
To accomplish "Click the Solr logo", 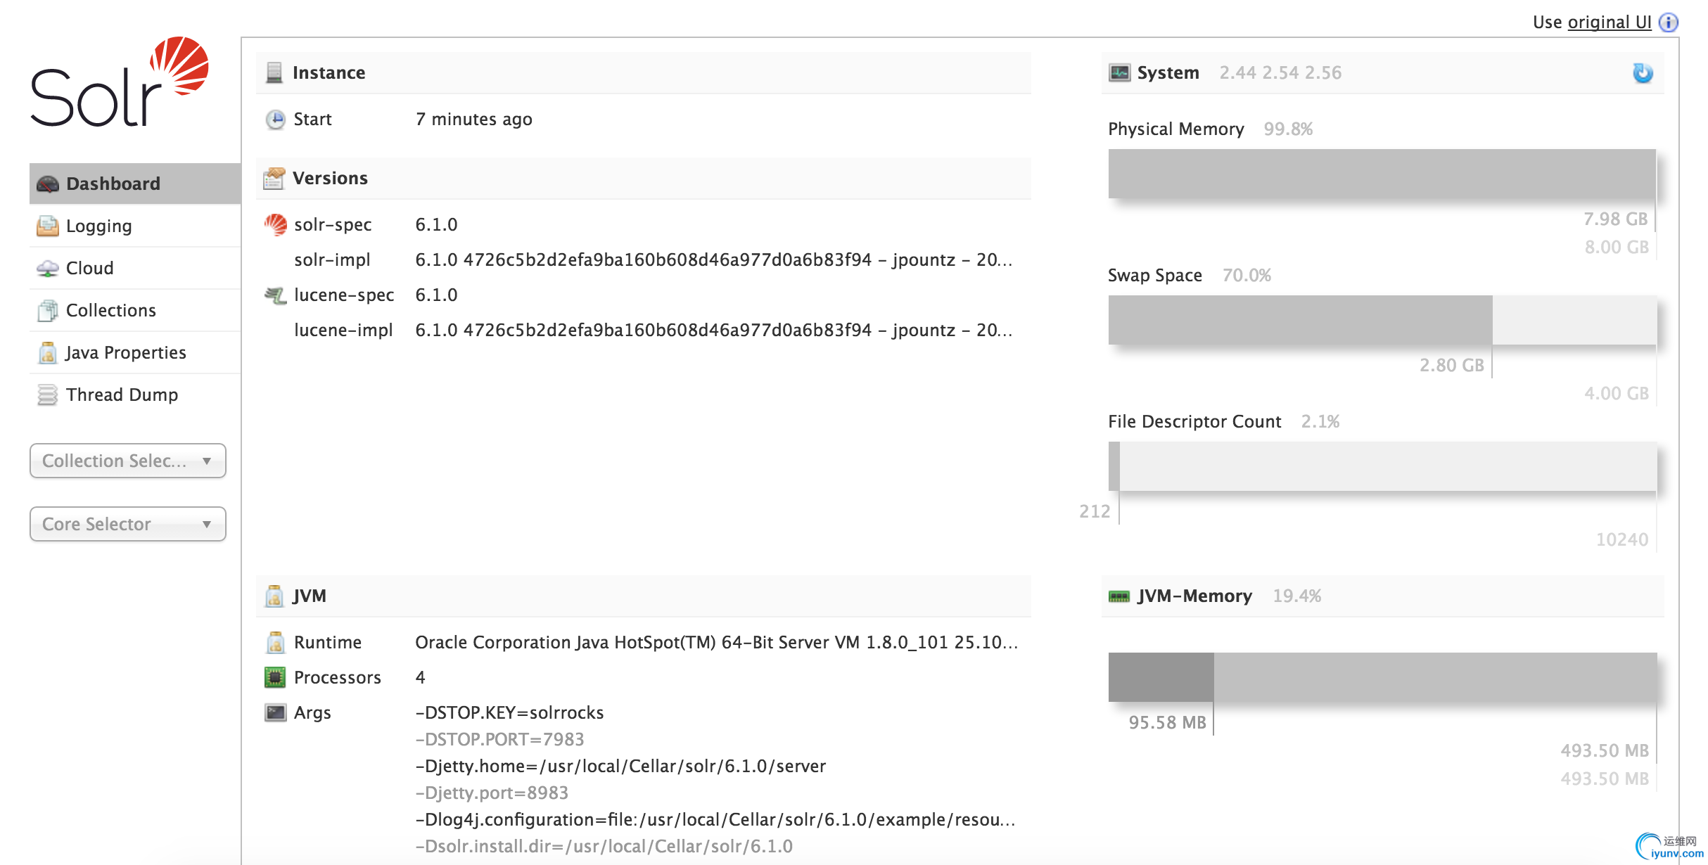I will (120, 82).
